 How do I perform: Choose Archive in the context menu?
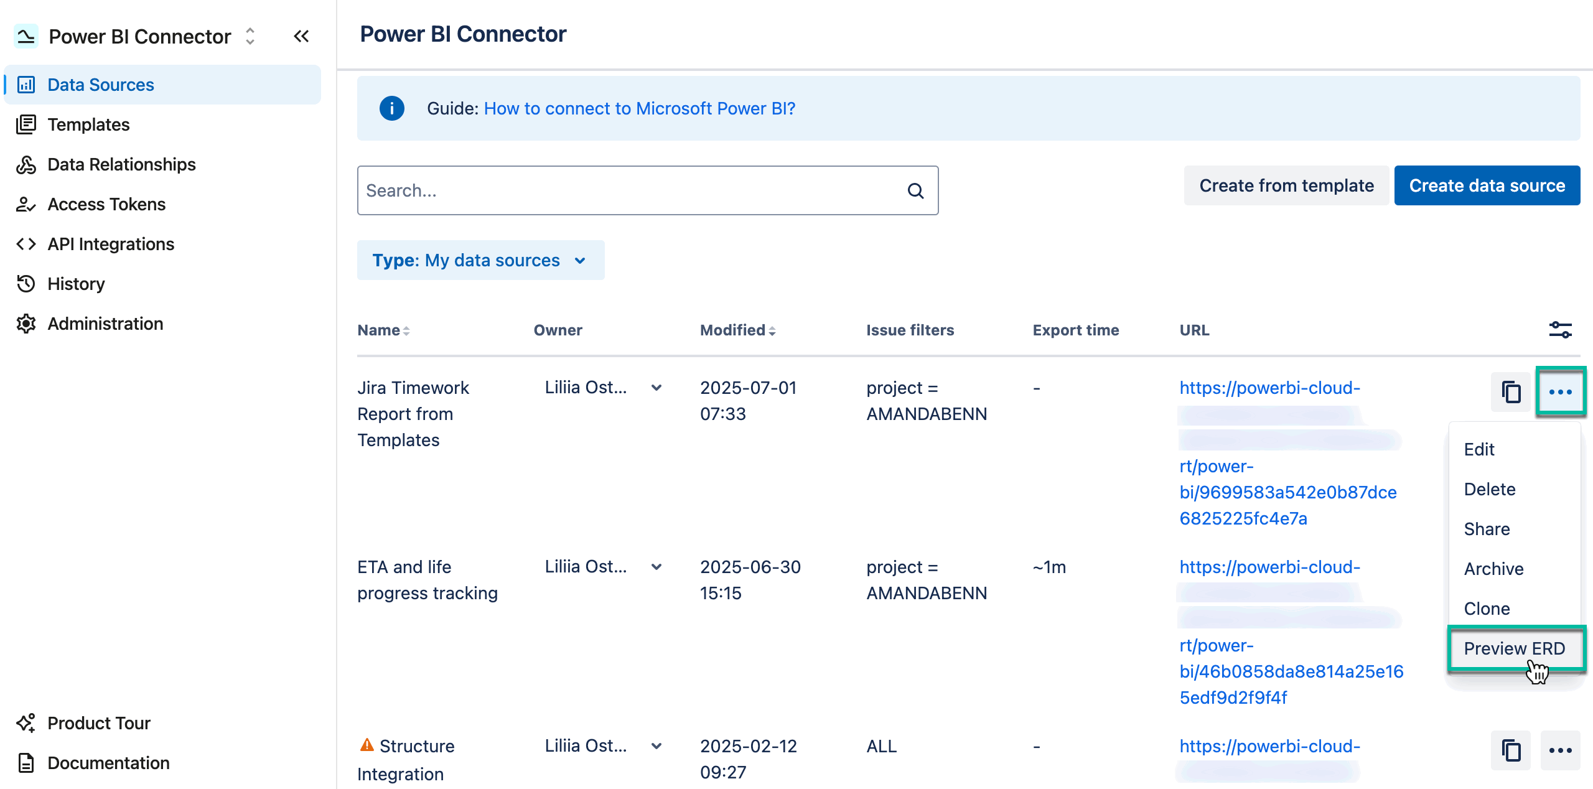pyautogui.click(x=1493, y=568)
